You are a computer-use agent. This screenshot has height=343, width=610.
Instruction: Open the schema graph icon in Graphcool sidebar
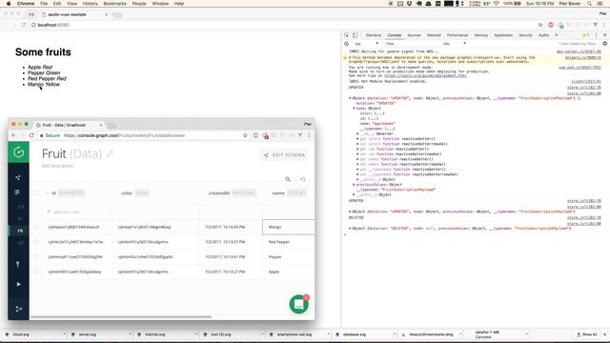pyautogui.click(x=18, y=178)
